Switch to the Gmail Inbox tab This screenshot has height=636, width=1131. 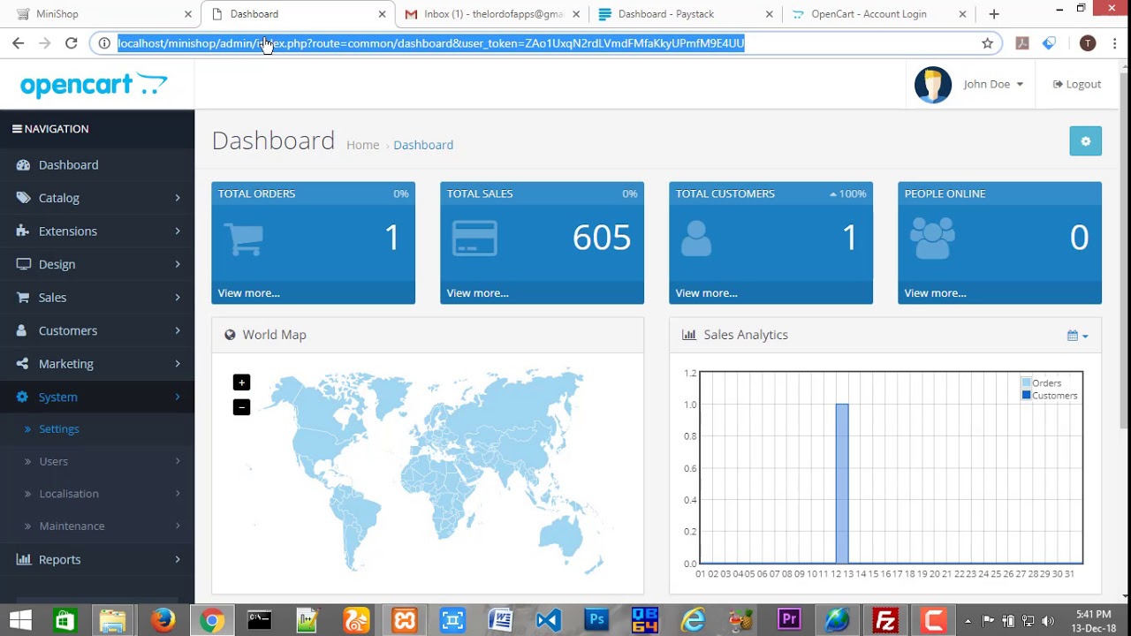point(493,14)
